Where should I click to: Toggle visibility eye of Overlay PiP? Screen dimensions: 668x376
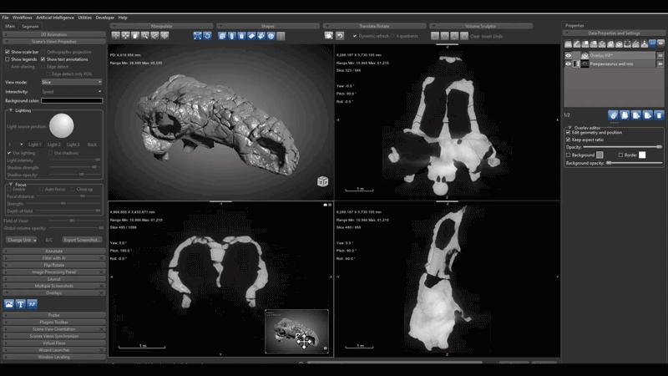pos(569,55)
